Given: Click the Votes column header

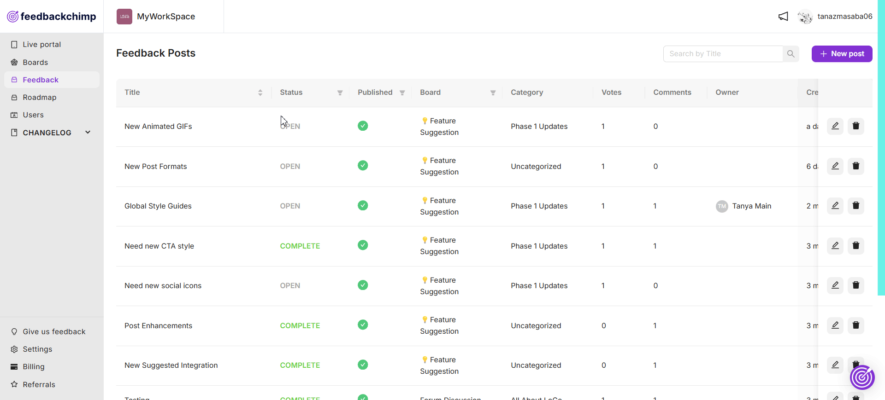Looking at the screenshot, I should coord(611,93).
